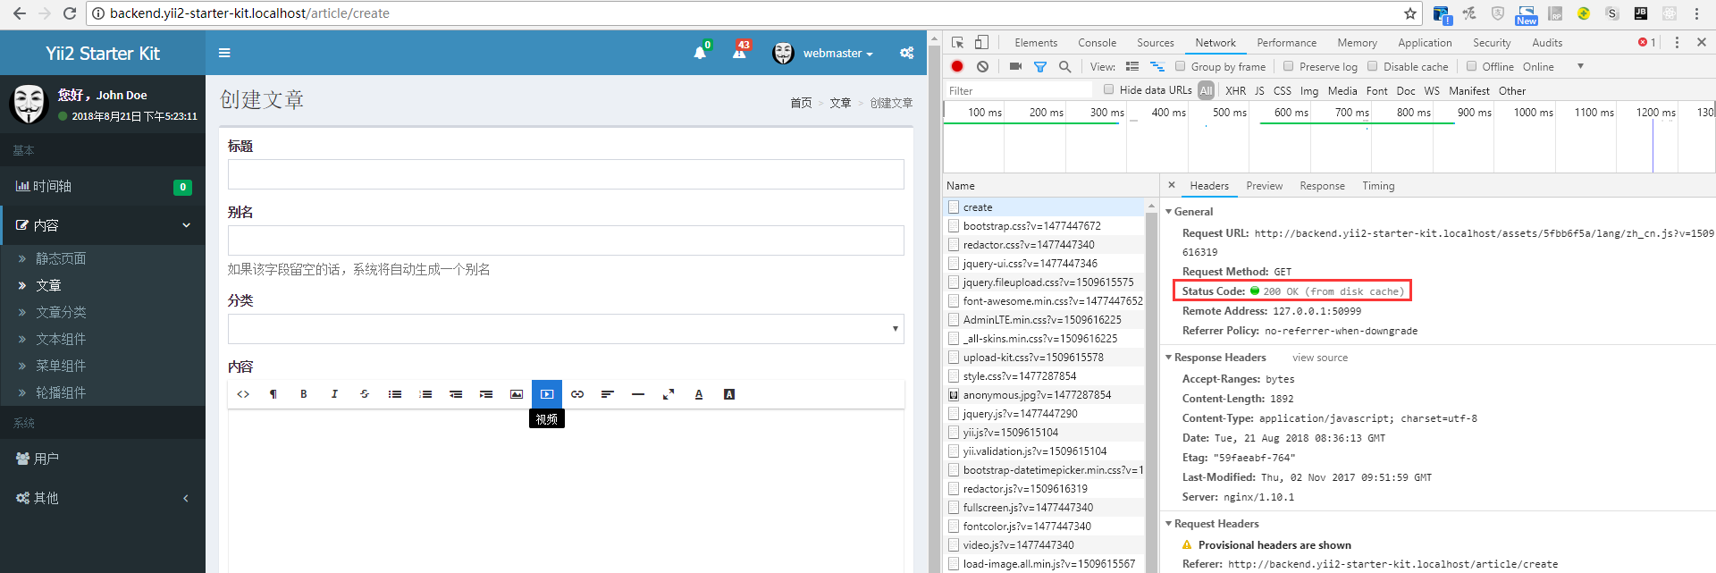The image size is (1716, 573).
Task: Switch to Response request tab
Action: point(1322,186)
